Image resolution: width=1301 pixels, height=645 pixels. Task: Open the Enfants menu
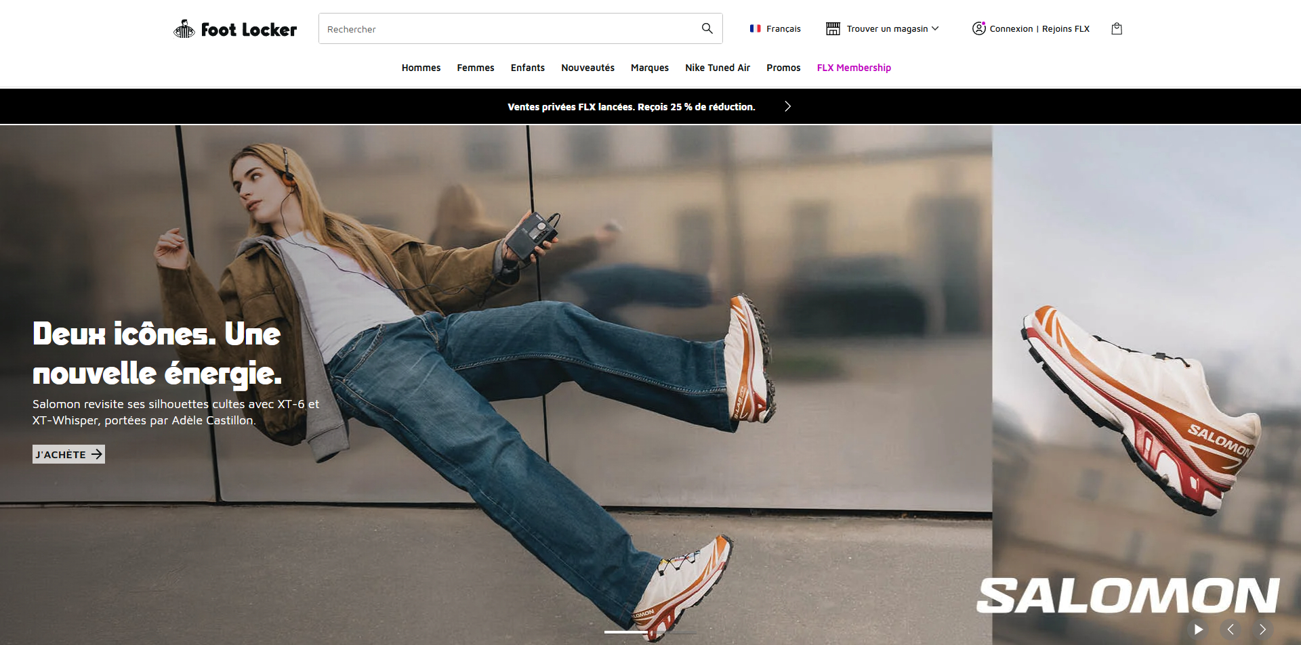pos(528,68)
